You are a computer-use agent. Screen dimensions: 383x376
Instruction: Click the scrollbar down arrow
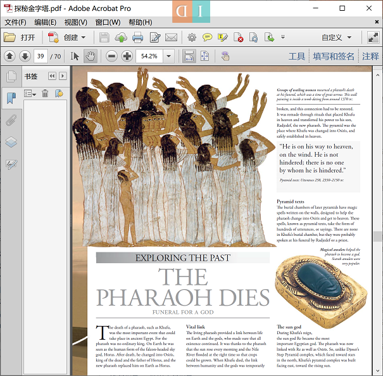coord(378,372)
